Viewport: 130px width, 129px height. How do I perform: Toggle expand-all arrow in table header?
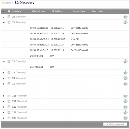click(4, 12)
